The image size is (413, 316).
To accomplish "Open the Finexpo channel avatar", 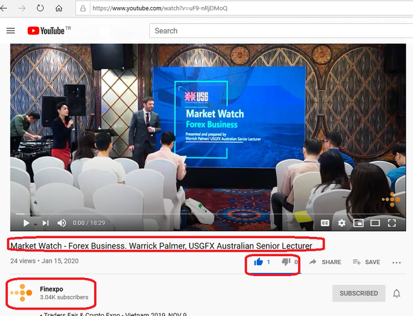I will [x=21, y=293].
